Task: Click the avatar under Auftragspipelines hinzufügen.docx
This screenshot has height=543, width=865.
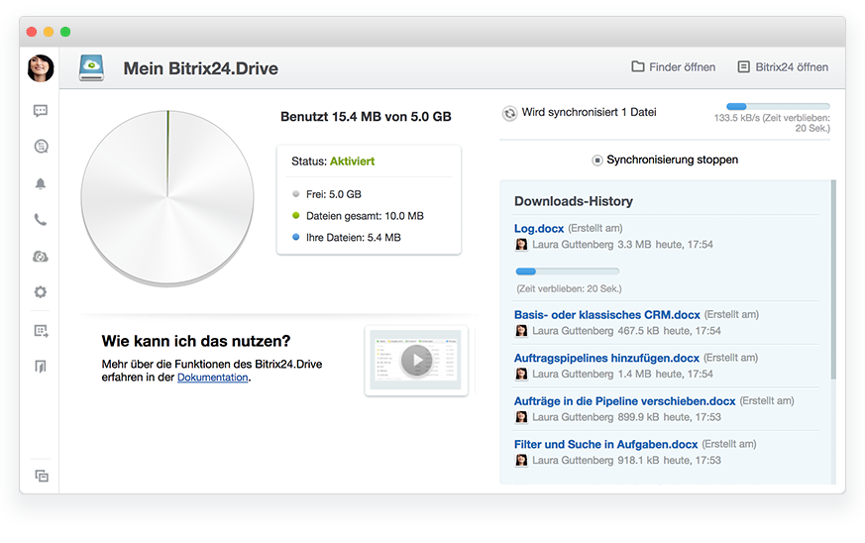Action: pyautogui.click(x=521, y=375)
